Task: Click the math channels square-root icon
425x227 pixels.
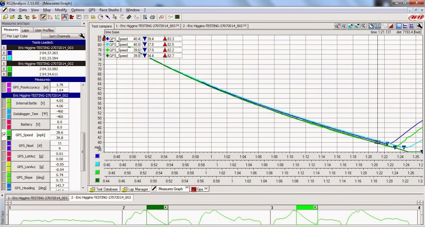Action: (161, 17)
